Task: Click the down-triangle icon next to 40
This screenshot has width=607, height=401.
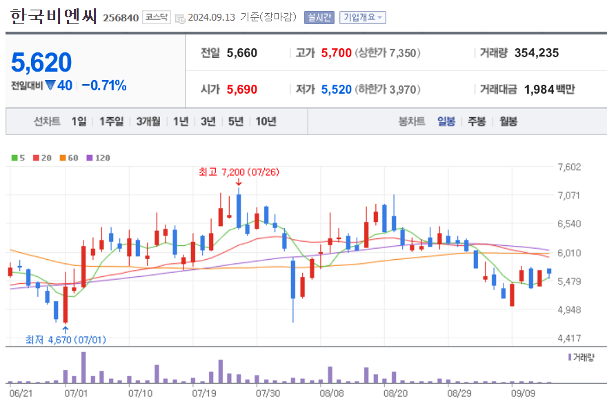Action: pyautogui.click(x=50, y=85)
